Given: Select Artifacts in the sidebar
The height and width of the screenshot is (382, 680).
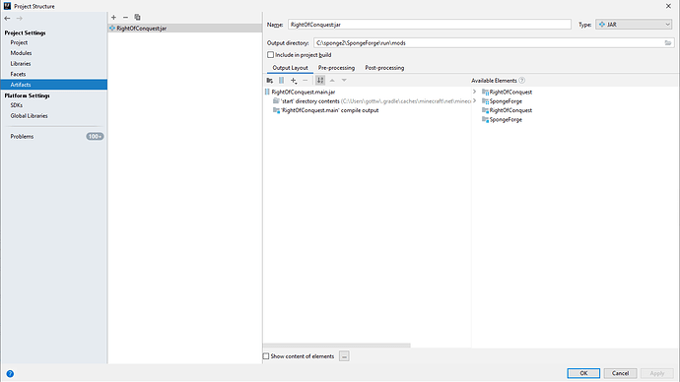Looking at the screenshot, I should point(54,85).
